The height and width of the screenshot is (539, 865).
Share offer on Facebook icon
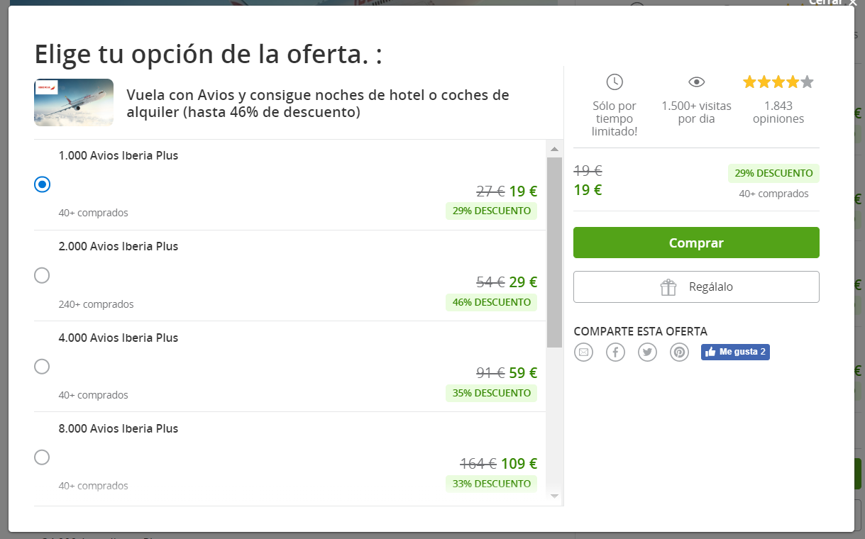[x=615, y=352]
